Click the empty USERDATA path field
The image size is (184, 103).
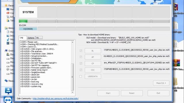coord(137,76)
